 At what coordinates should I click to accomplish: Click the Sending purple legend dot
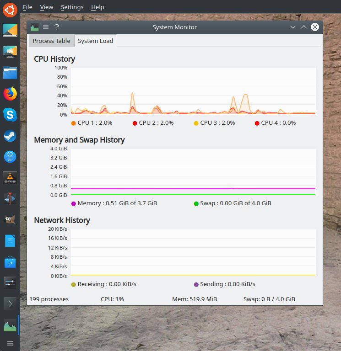tap(196, 285)
